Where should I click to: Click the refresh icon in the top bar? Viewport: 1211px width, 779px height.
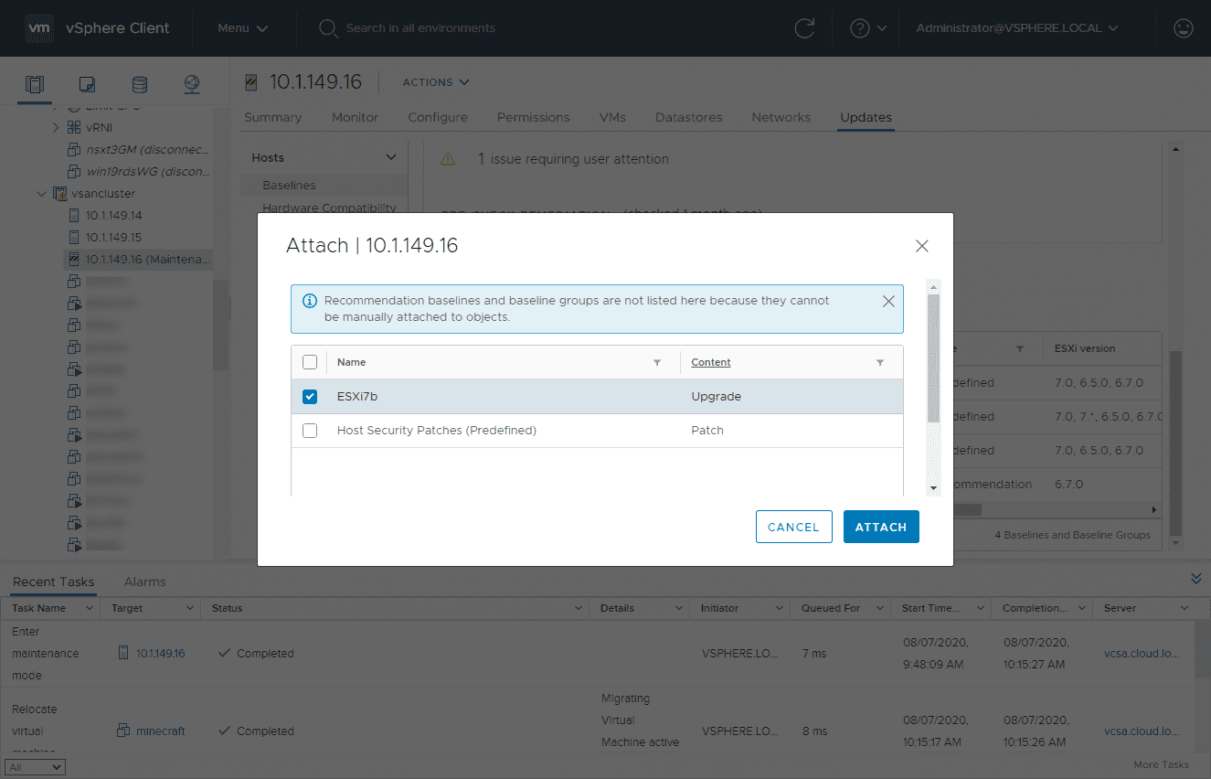[x=804, y=28]
